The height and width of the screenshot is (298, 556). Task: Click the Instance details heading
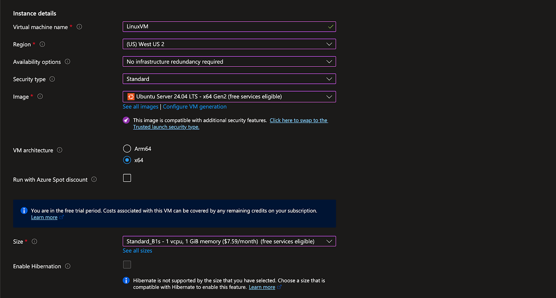coord(35,13)
